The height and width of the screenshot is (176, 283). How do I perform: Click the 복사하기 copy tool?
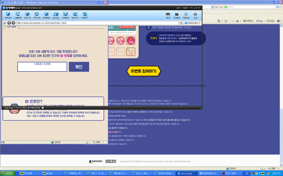click(x=75, y=16)
